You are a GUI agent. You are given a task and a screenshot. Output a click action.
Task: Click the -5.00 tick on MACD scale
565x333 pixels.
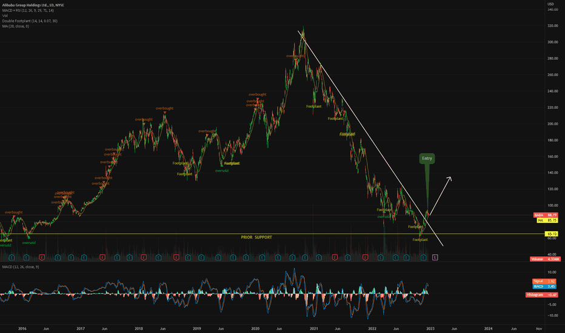pyautogui.click(x=552, y=305)
